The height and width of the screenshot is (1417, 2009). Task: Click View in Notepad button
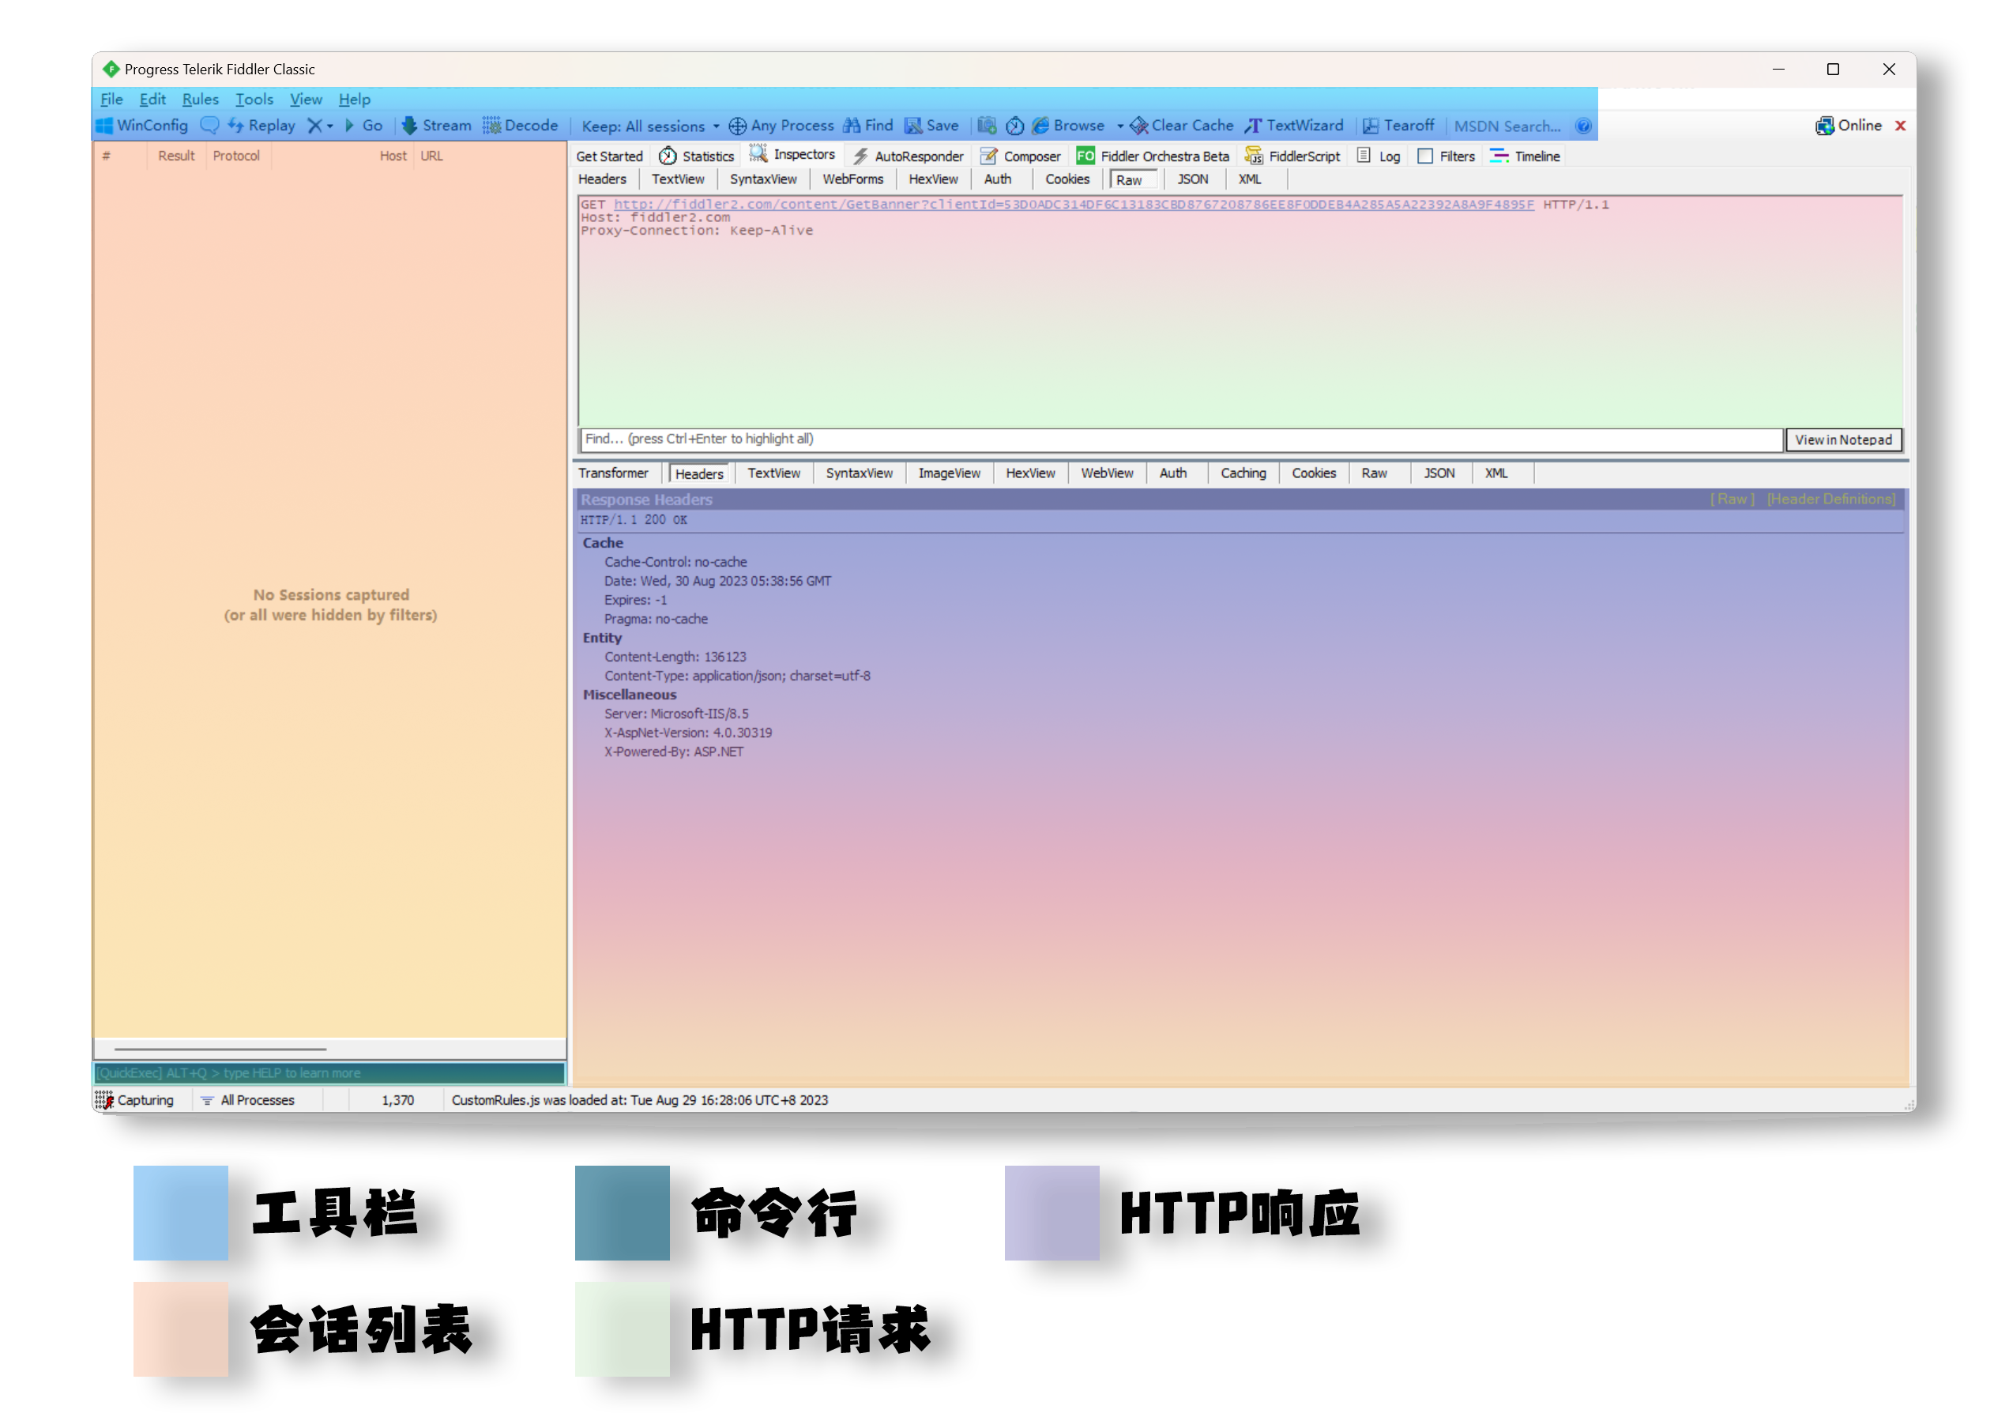pyautogui.click(x=1843, y=439)
